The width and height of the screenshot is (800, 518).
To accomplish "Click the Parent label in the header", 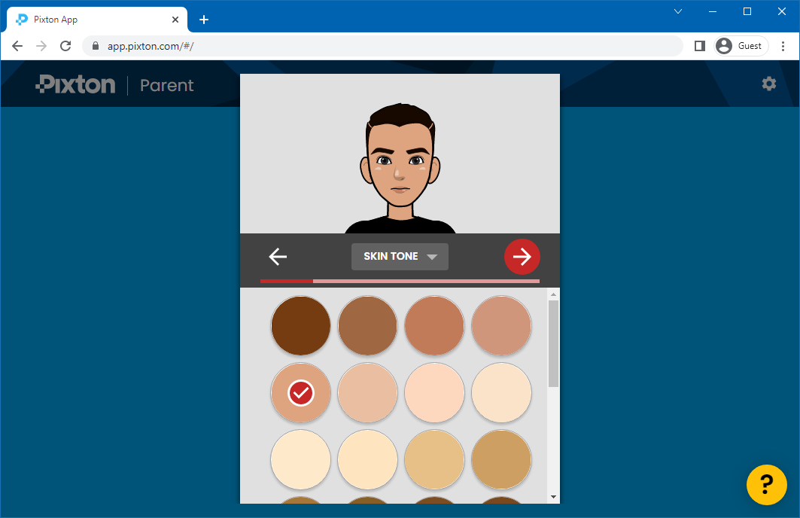I will [166, 85].
